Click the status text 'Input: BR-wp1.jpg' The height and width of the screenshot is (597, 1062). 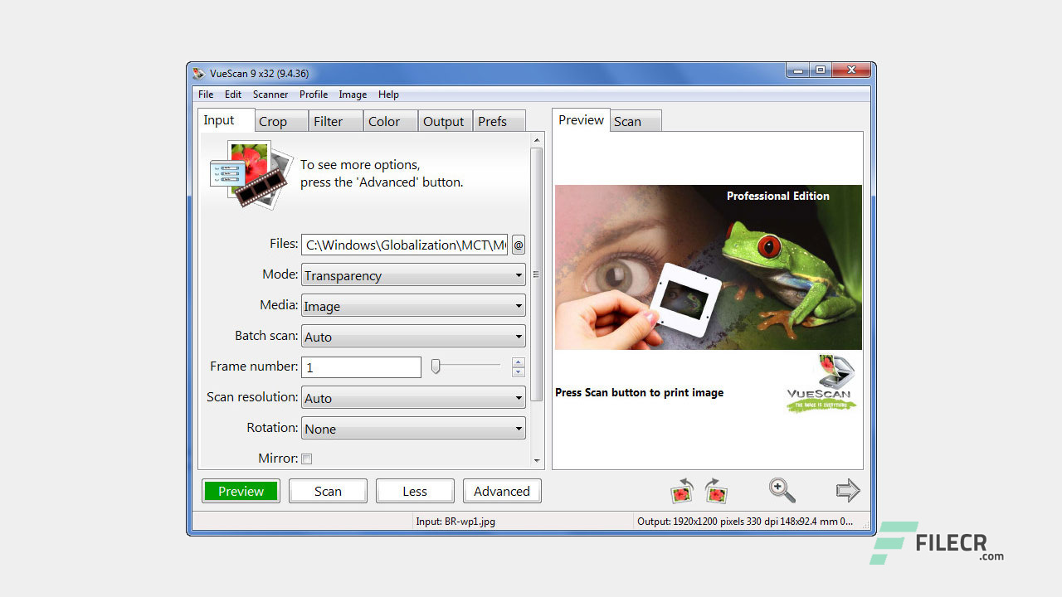pyautogui.click(x=455, y=522)
